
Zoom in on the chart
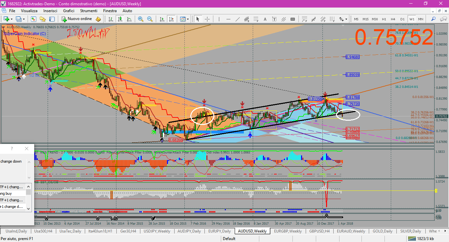click(x=141, y=19)
